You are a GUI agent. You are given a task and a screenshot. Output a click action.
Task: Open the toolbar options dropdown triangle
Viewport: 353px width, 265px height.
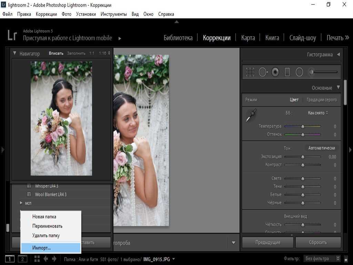pos(233,243)
